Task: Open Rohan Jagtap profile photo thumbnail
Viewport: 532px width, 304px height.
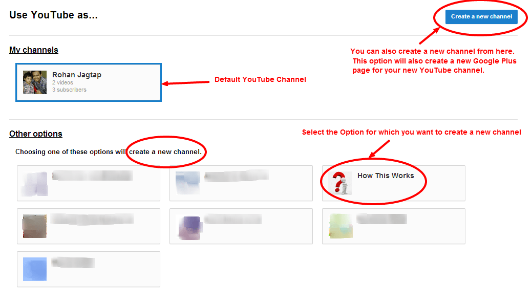Action: [35, 82]
